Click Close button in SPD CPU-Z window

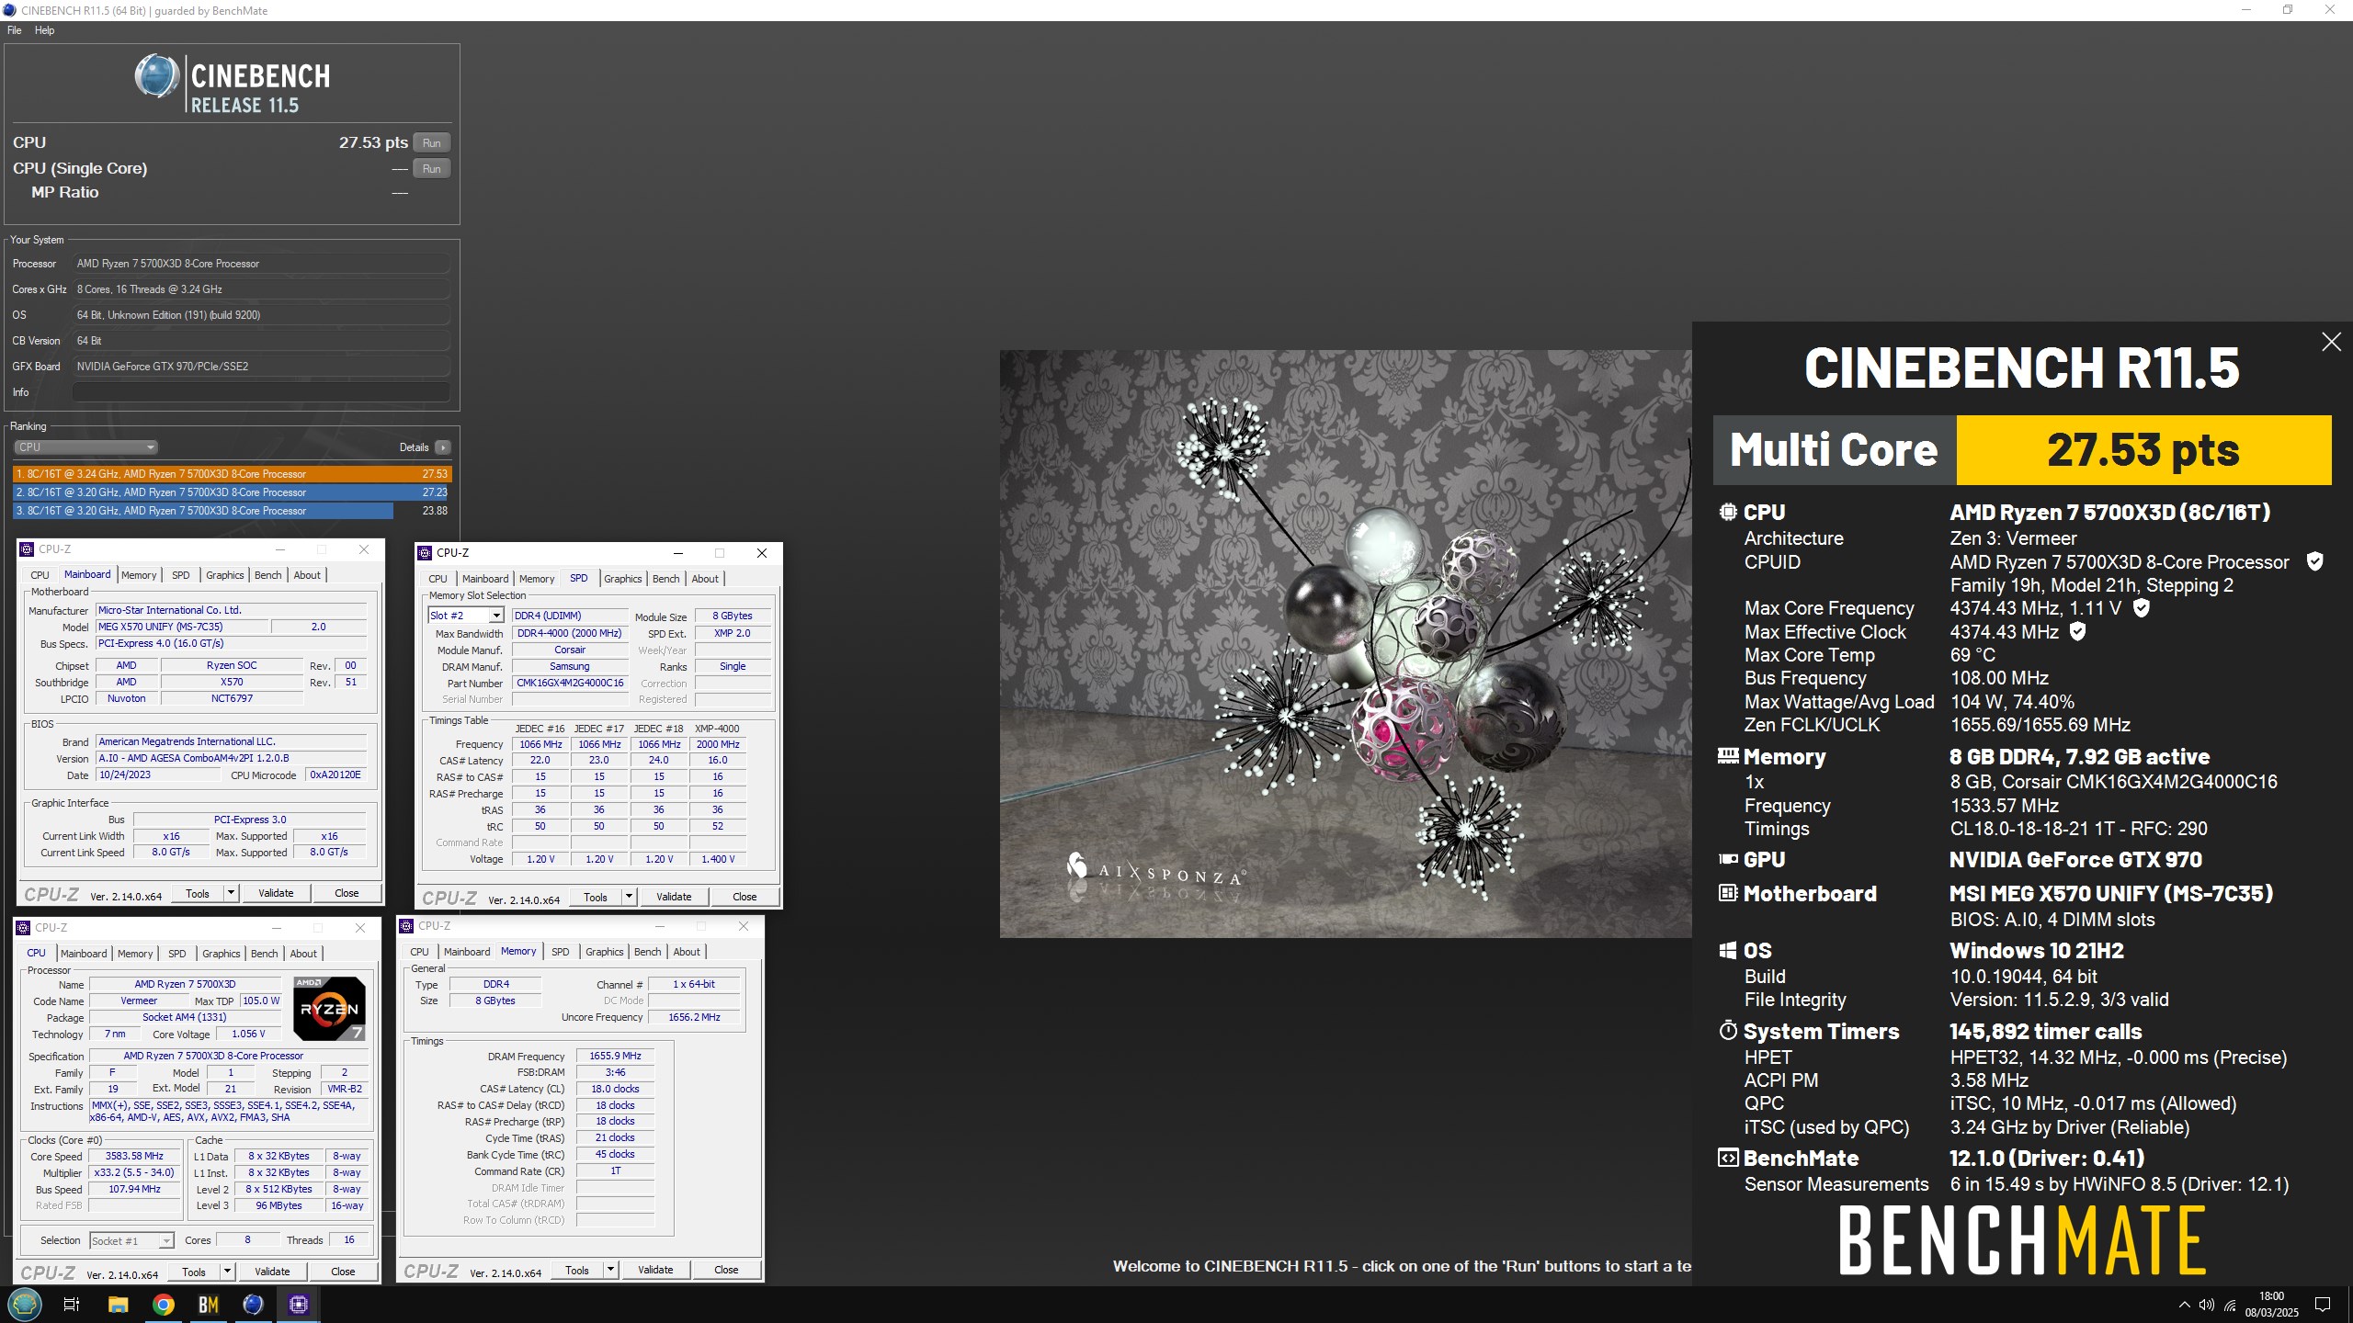click(745, 897)
